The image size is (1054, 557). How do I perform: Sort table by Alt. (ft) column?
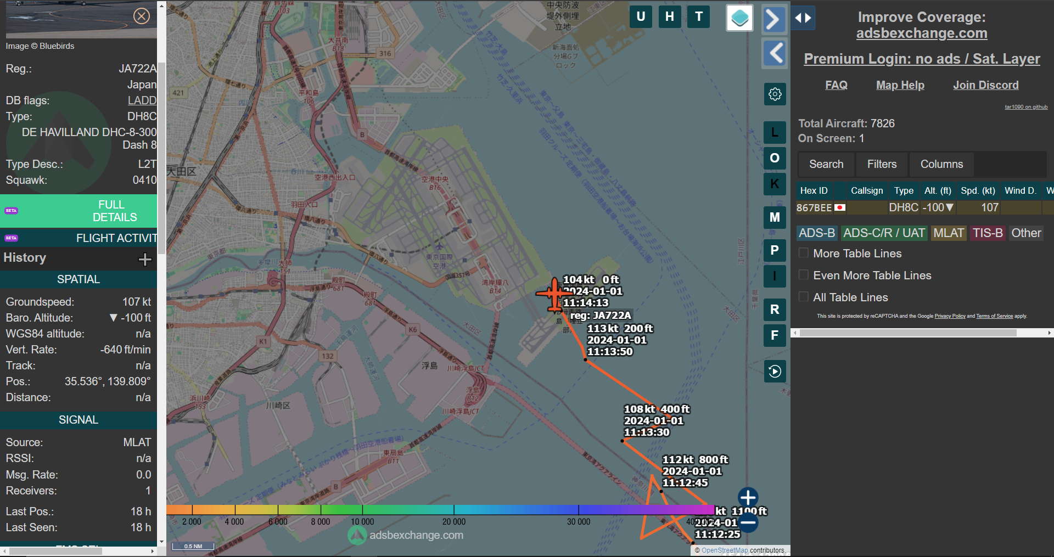pyautogui.click(x=938, y=190)
